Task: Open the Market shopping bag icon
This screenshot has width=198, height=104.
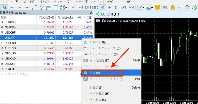Action: (172, 7)
